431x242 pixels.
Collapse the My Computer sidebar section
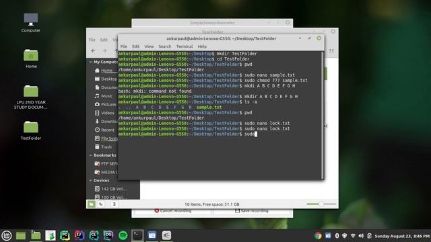pos(90,62)
